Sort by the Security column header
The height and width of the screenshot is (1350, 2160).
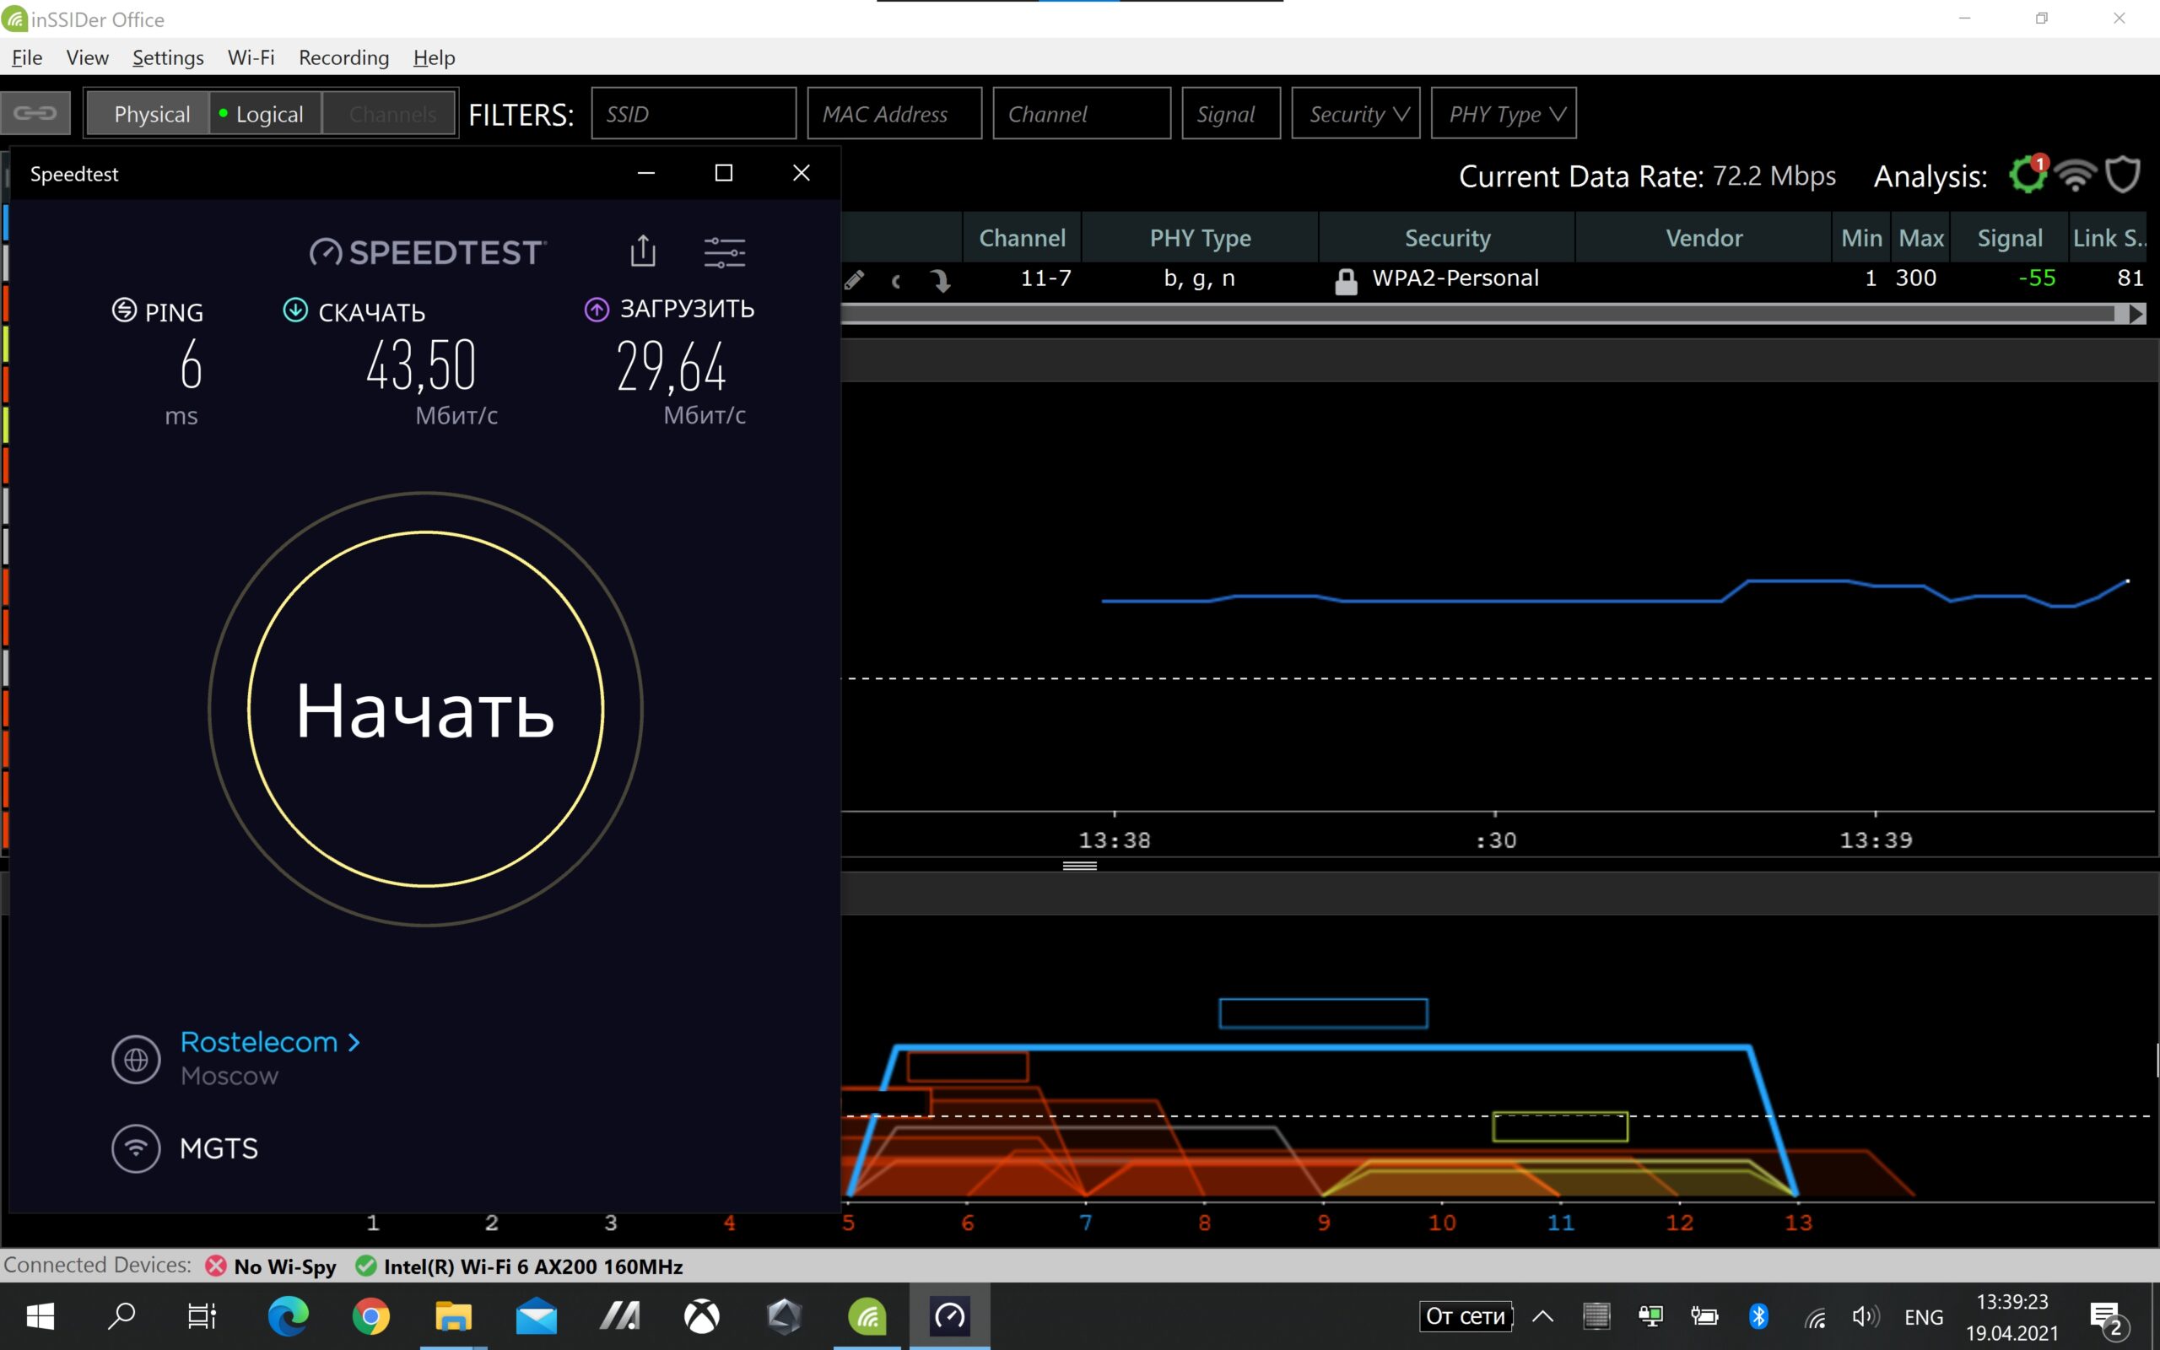point(1447,237)
